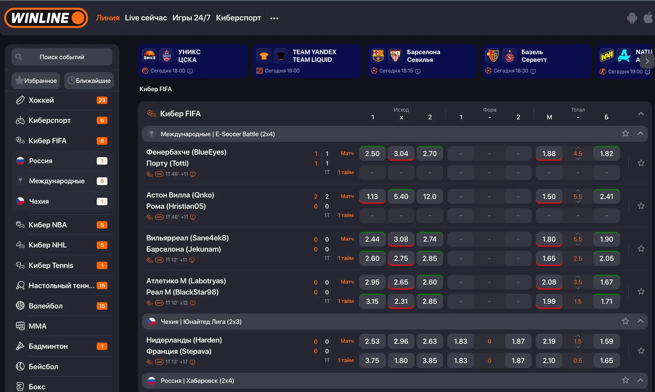Increase total line for Фенербахче match
Image resolution: width=655 pixels, height=392 pixels.
pos(578,148)
